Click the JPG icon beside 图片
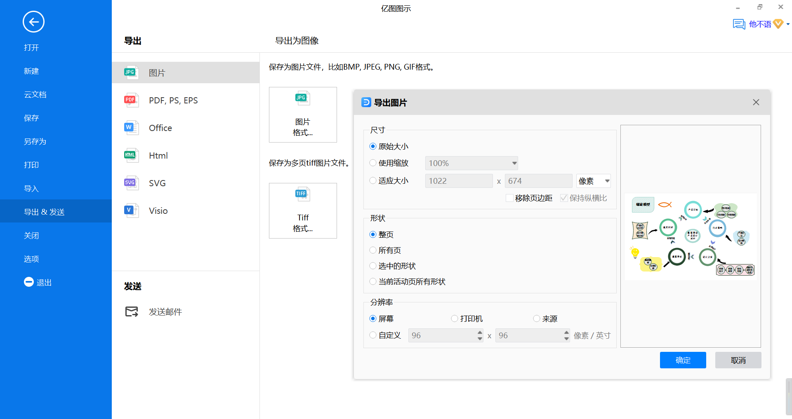 tap(131, 73)
